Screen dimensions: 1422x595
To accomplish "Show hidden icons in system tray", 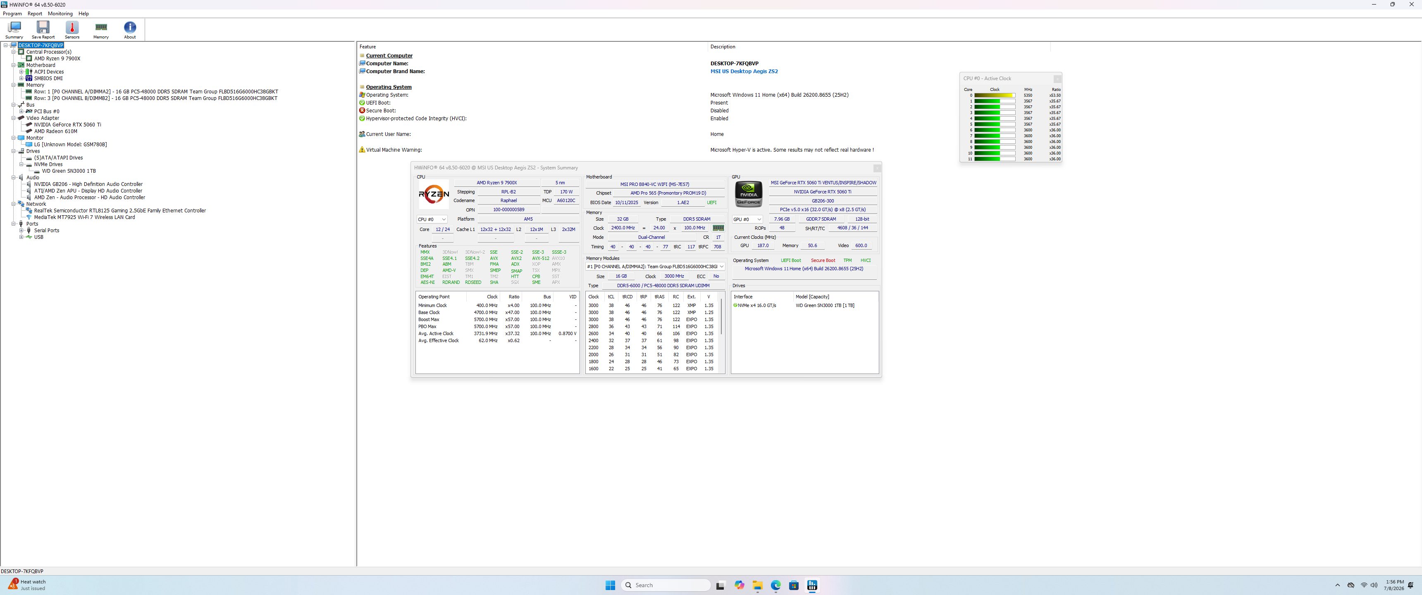I will pos(1337,585).
